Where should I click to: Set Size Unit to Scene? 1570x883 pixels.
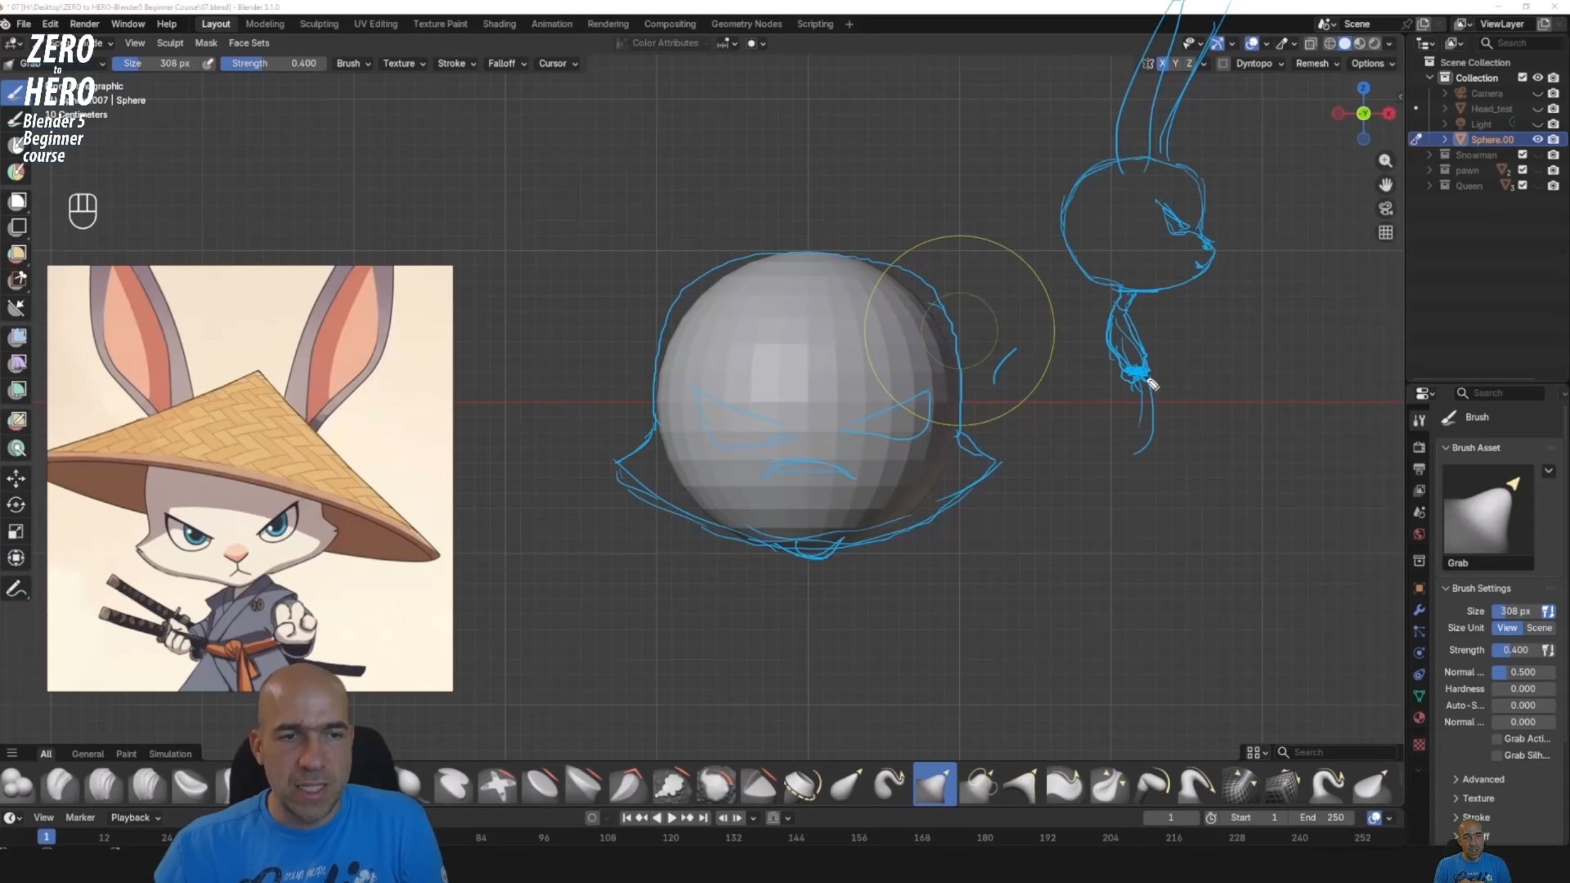(1539, 628)
